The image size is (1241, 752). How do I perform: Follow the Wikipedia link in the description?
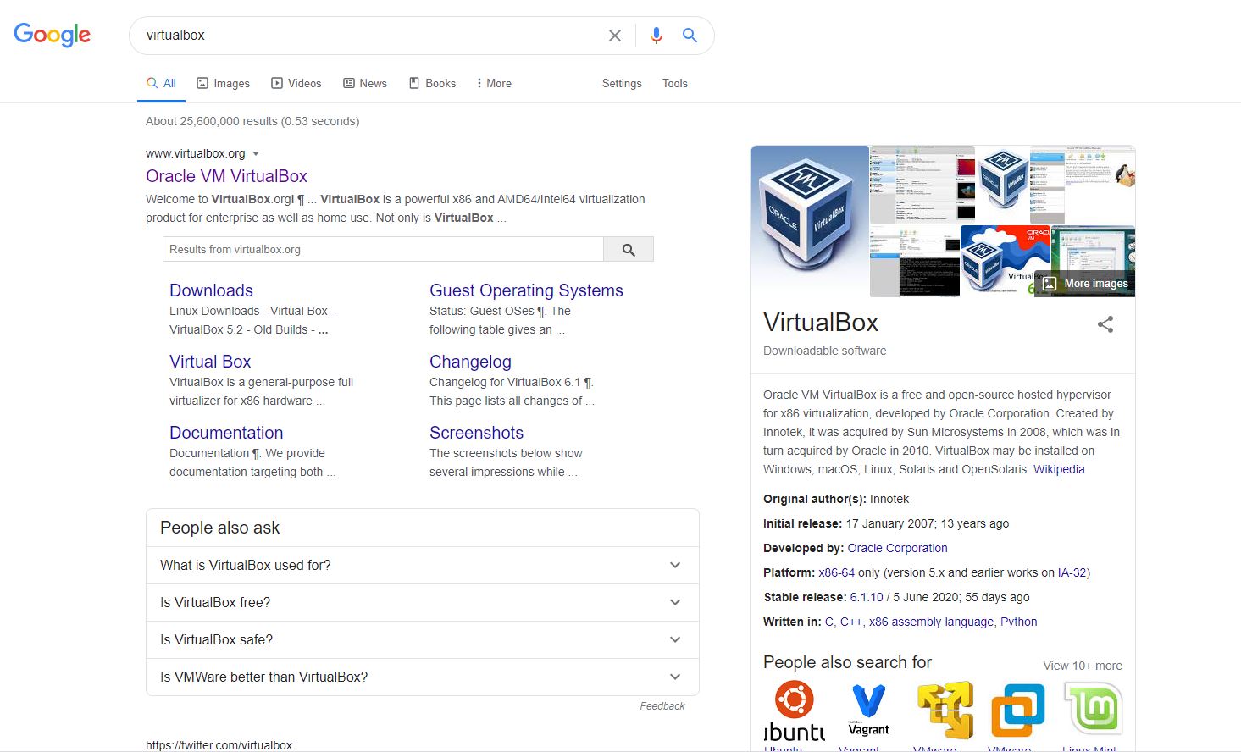point(1059,469)
